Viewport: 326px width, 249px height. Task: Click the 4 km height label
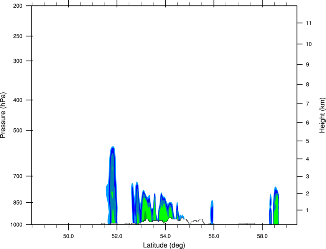pyautogui.click(x=308, y=159)
